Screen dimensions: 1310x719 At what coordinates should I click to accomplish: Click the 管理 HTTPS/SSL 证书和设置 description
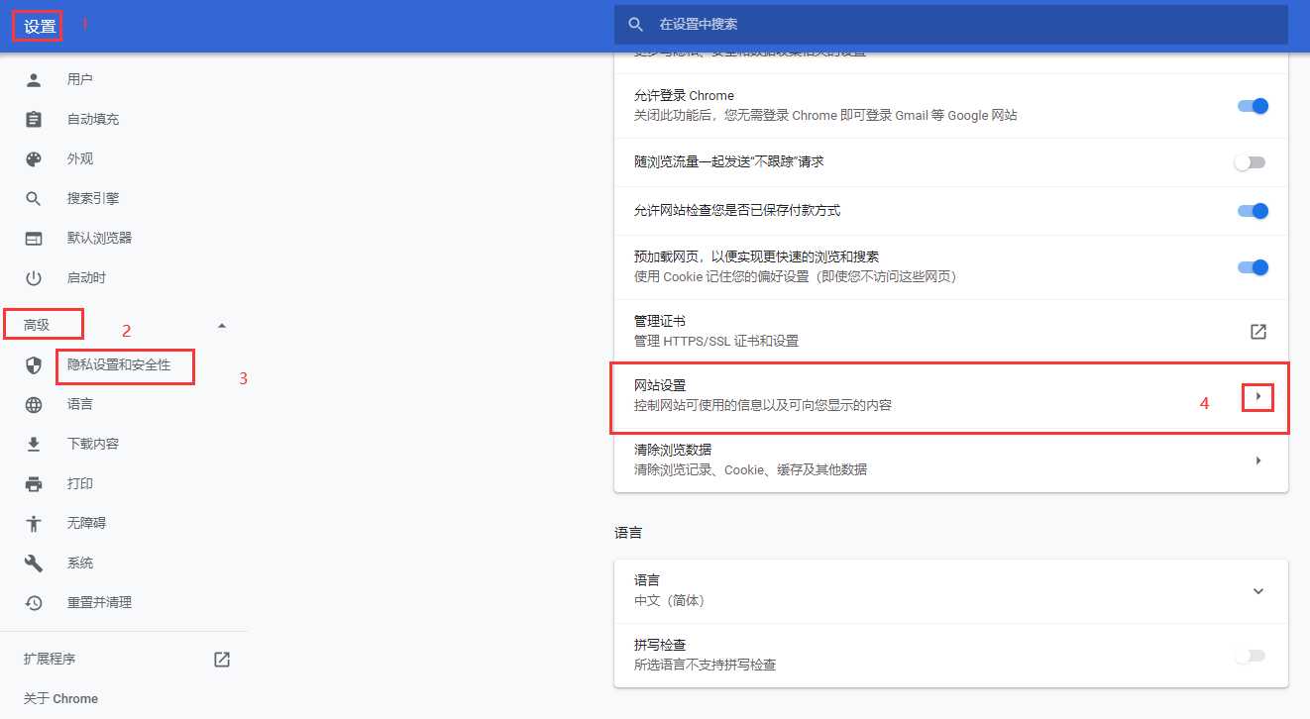(716, 341)
